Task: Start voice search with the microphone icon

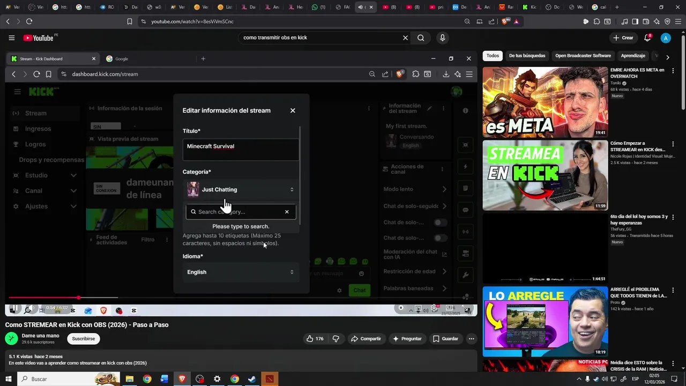Action: [442, 38]
